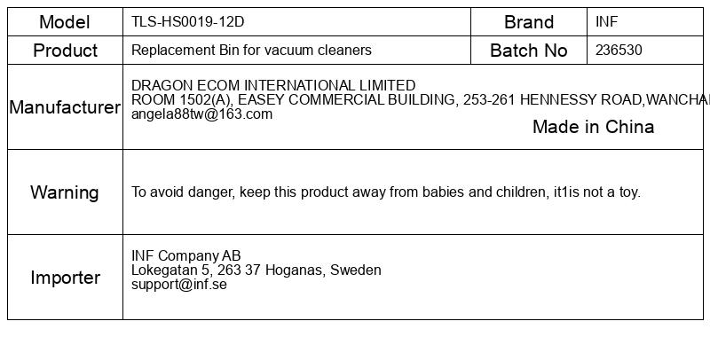
Task: Click the word Sweden in importer address
Action: [x=356, y=270]
